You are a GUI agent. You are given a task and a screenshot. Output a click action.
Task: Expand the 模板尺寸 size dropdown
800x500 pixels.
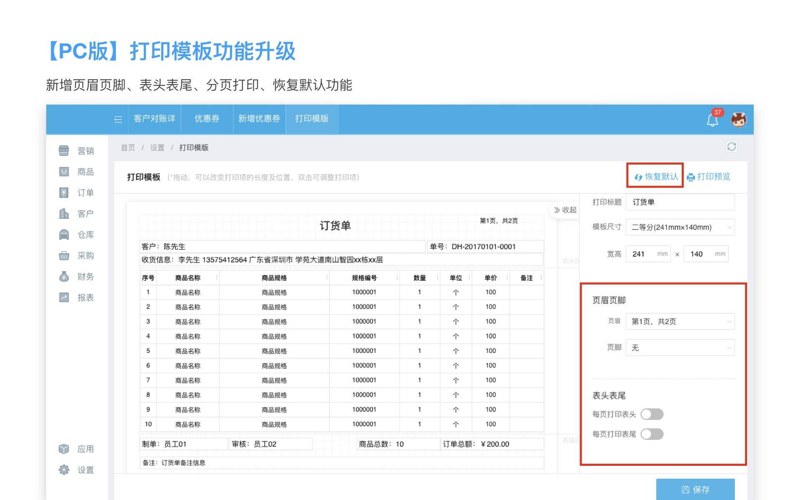click(680, 227)
